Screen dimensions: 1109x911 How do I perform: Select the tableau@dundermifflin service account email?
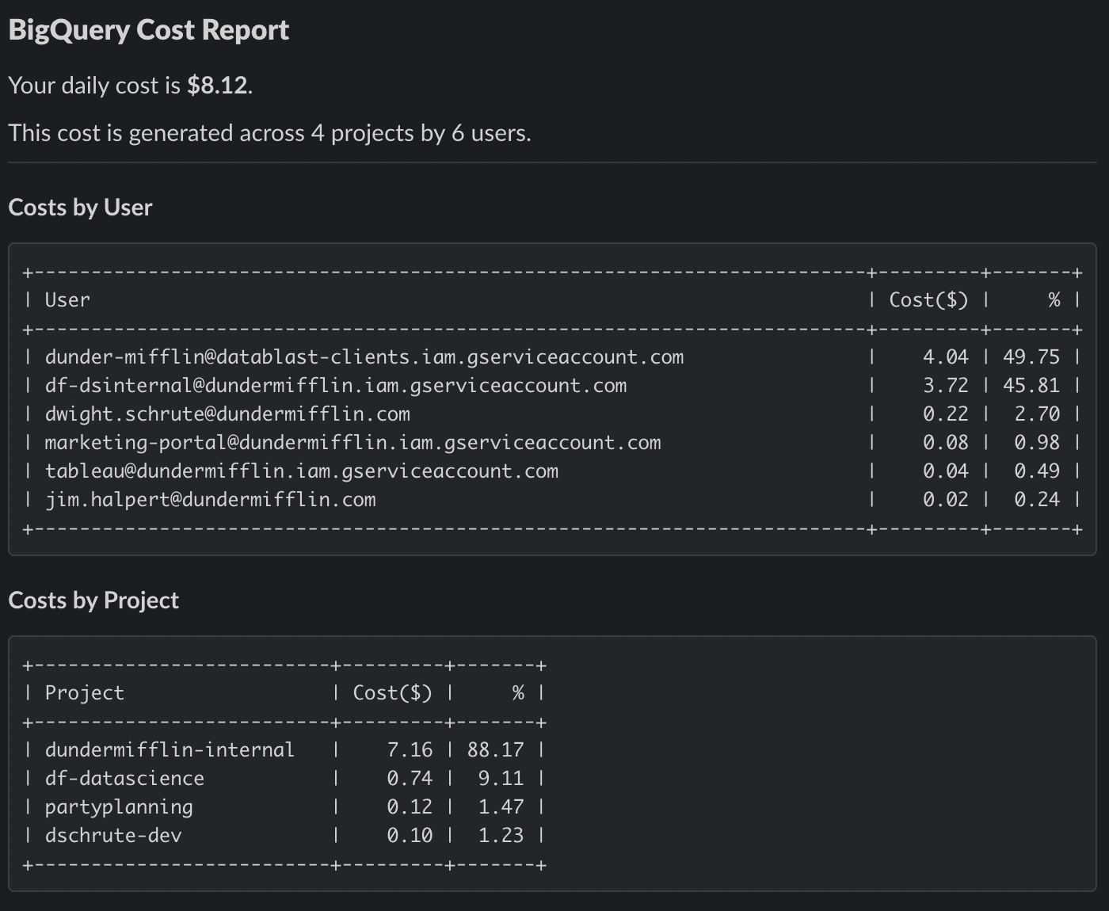click(x=302, y=471)
